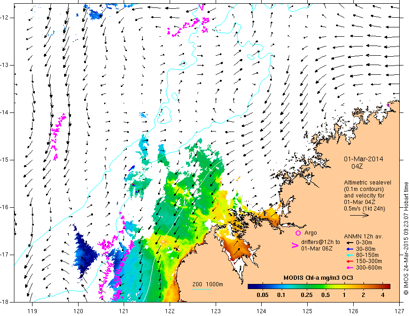Click the magenta 300-600m ANMN arrow symbol
This screenshot has height=316, width=409.
[350, 268]
